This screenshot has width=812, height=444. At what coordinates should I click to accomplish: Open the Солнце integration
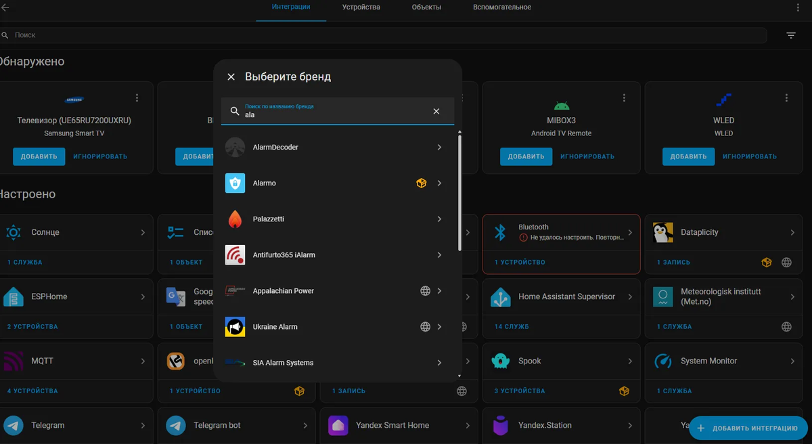(76, 232)
